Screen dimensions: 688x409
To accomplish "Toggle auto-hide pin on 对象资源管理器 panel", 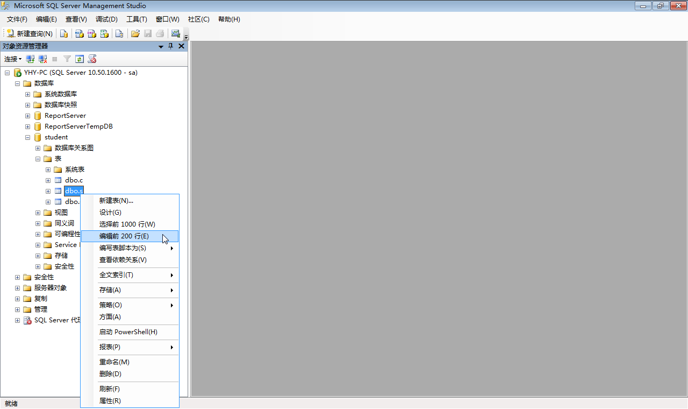I will point(171,46).
